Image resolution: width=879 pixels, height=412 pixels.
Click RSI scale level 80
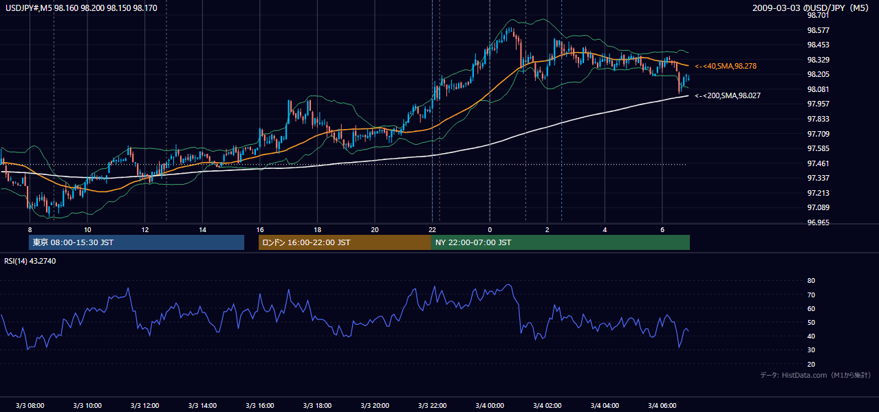(x=811, y=281)
